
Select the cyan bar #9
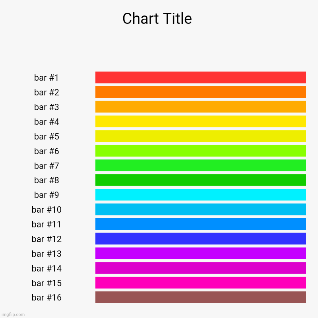[x=200, y=195]
